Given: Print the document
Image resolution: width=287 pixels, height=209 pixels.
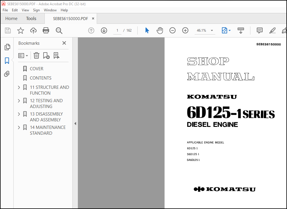Looking at the screenshot, I should (46, 30).
